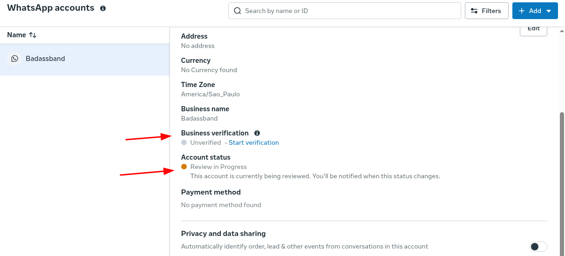Toggle the Privacy and data sharing switch
565x256 pixels.
pos(538,246)
